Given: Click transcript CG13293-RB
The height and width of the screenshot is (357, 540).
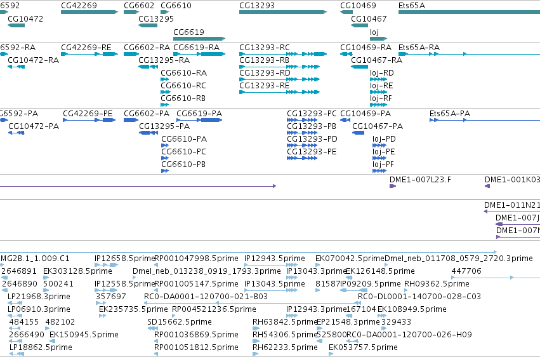Looking at the screenshot, I should 280,67.
